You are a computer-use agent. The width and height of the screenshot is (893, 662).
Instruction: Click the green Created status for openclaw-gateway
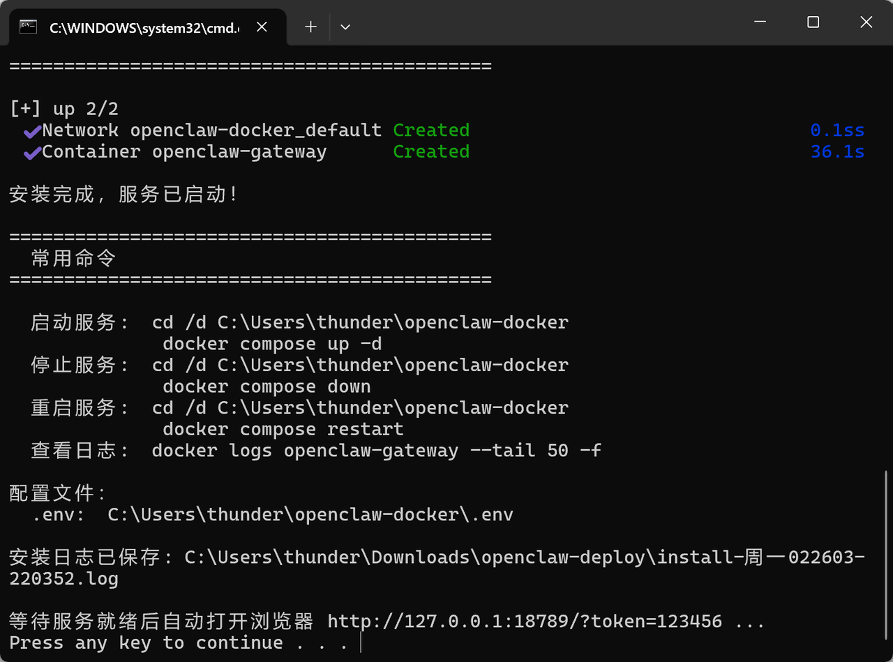pos(430,151)
